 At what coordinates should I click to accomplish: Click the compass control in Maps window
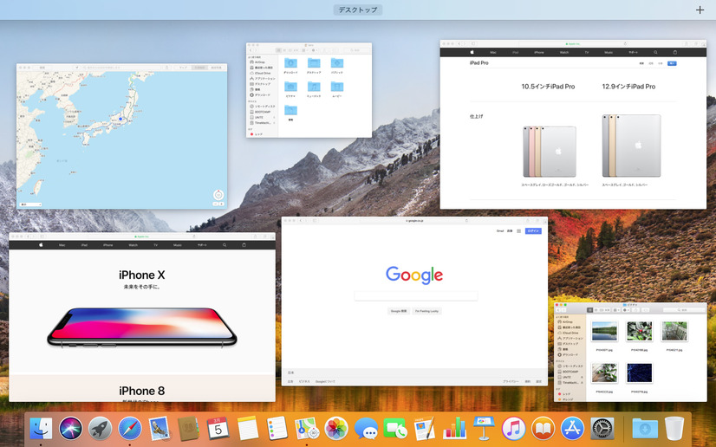[218, 195]
